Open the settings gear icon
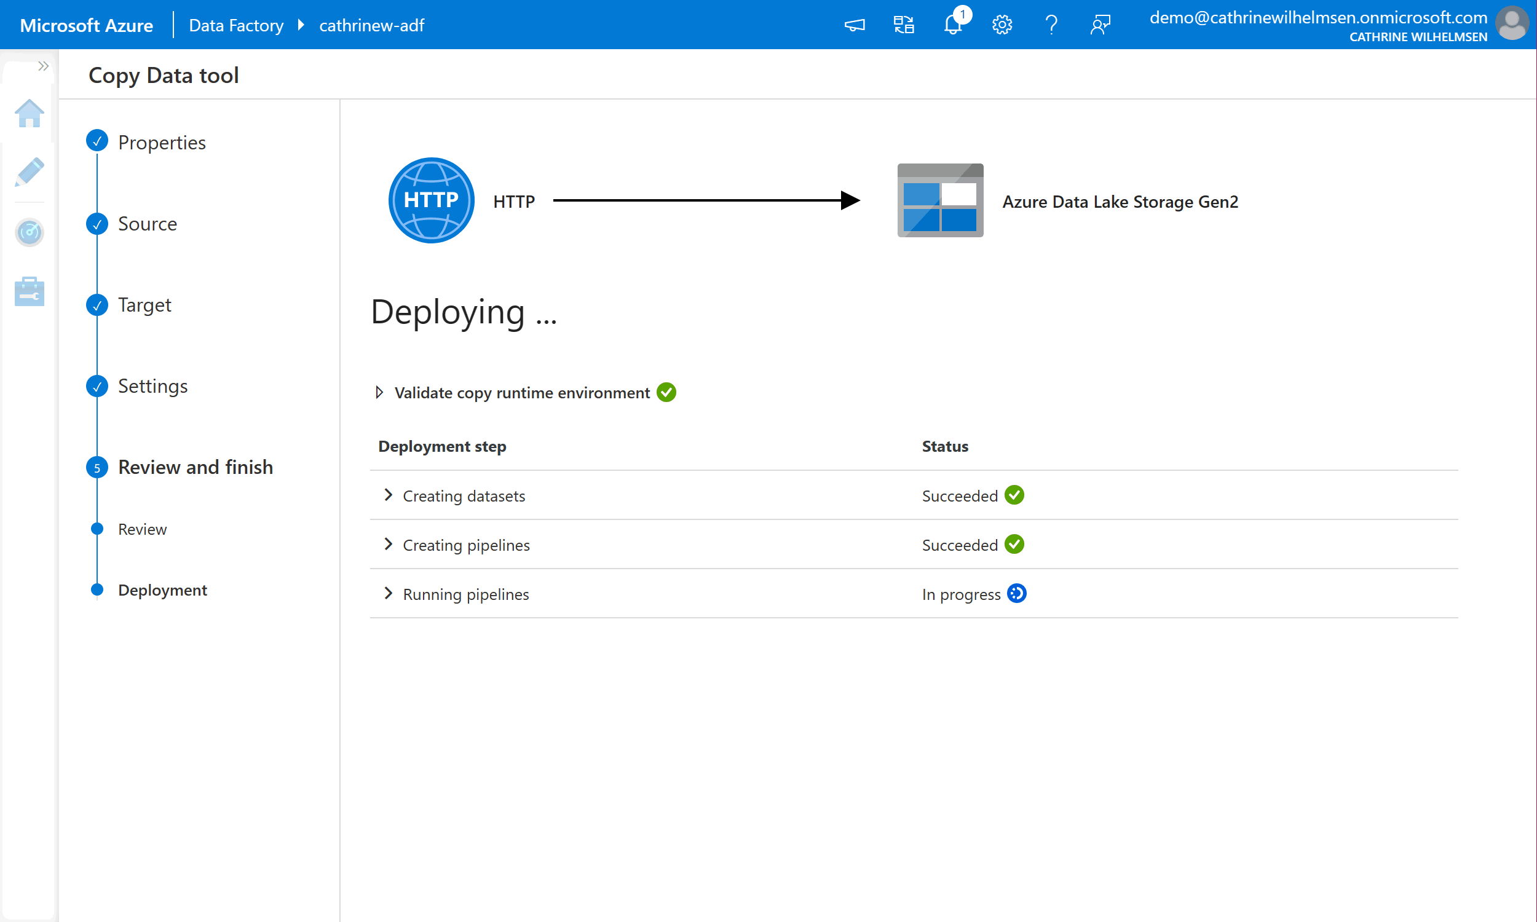This screenshot has height=922, width=1537. point(1002,25)
